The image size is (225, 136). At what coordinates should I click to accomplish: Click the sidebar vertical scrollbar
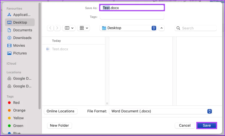[40, 56]
